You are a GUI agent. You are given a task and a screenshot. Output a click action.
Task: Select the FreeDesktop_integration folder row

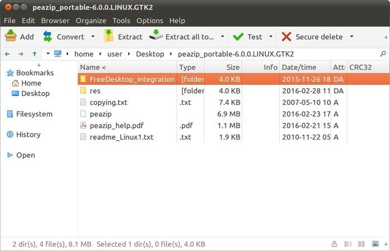tap(233, 79)
